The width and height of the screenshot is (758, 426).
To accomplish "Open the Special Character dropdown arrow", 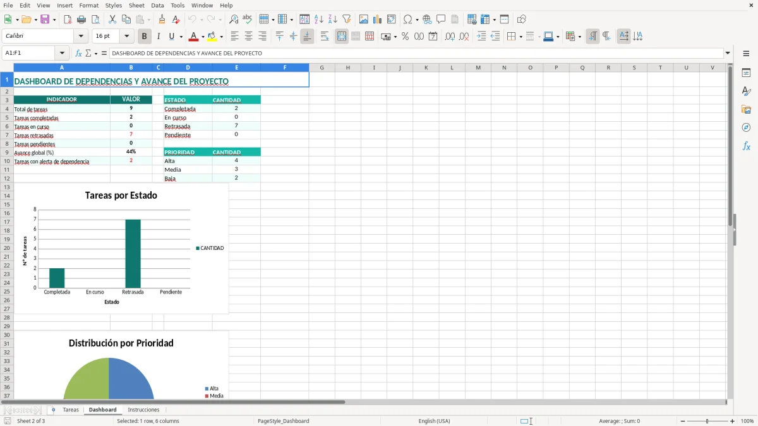I will [x=417, y=20].
